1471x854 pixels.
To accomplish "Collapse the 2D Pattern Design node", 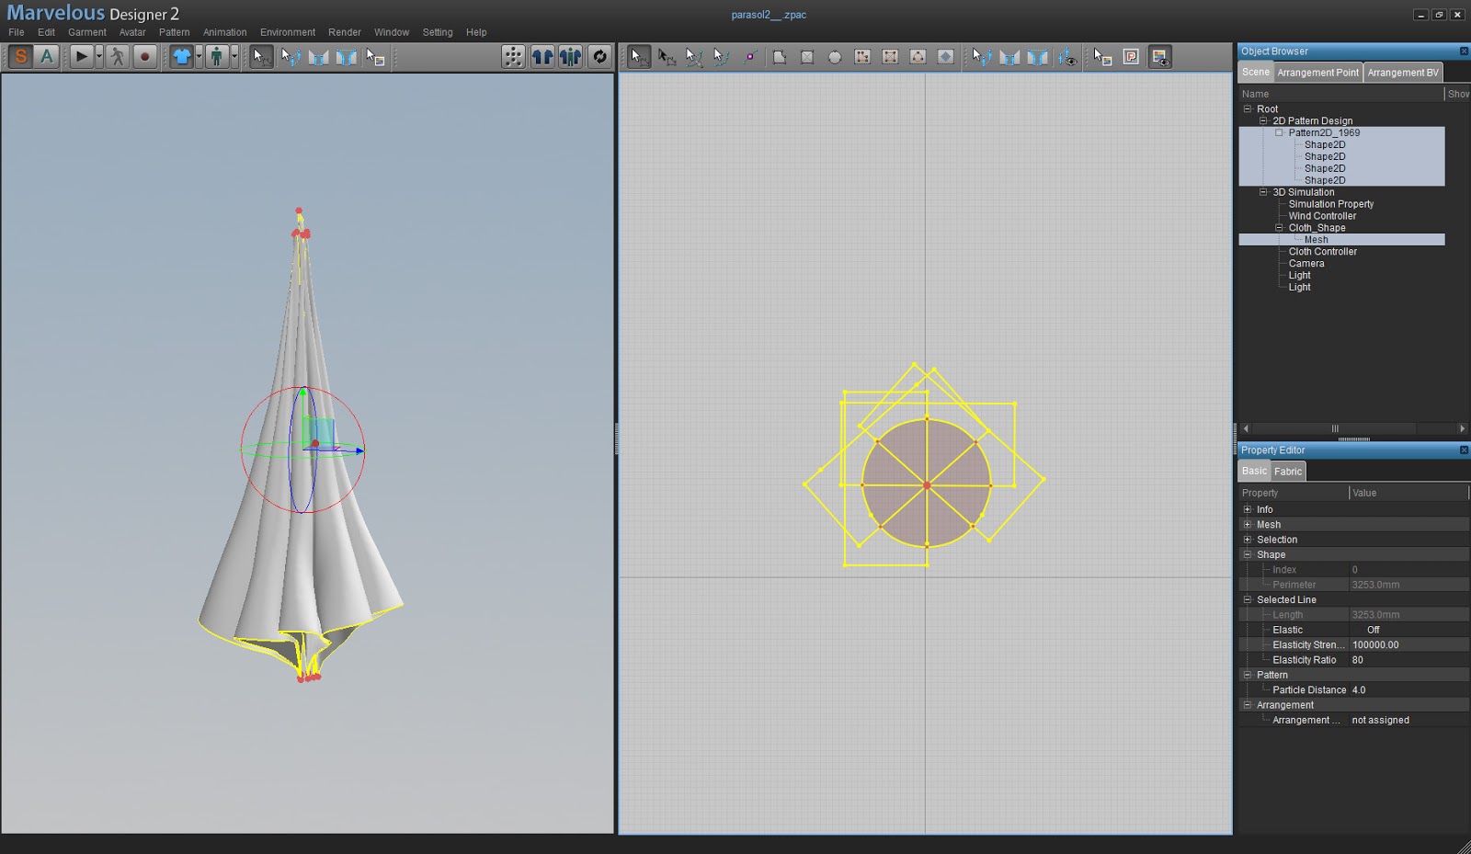I will (x=1263, y=120).
